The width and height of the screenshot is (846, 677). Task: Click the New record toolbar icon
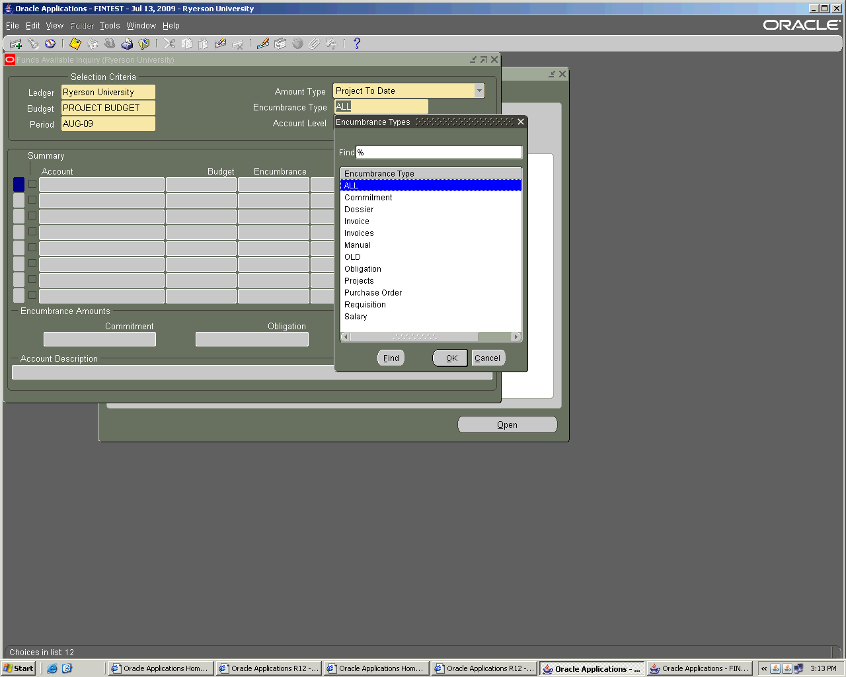[x=16, y=44]
